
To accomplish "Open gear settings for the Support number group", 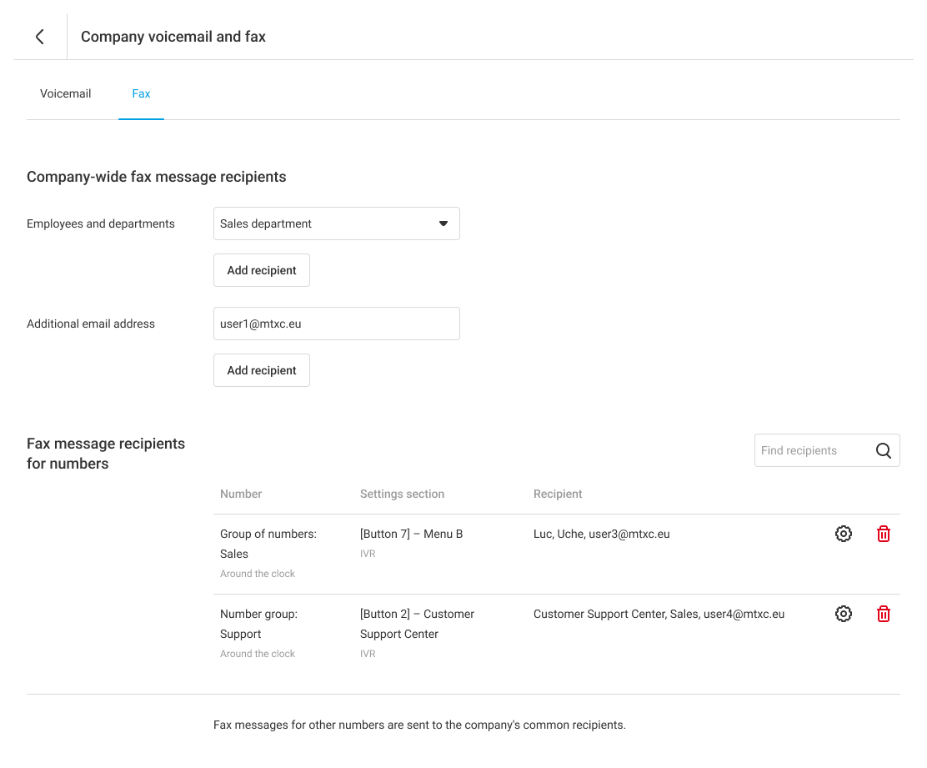I will click(x=844, y=614).
